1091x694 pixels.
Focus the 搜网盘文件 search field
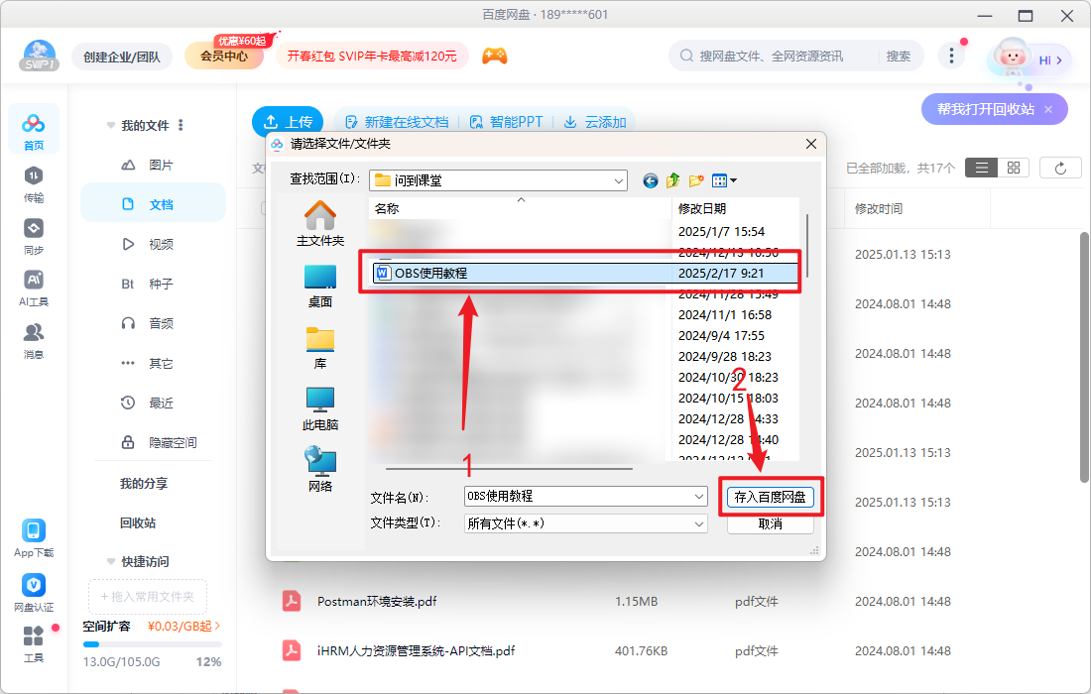[773, 57]
